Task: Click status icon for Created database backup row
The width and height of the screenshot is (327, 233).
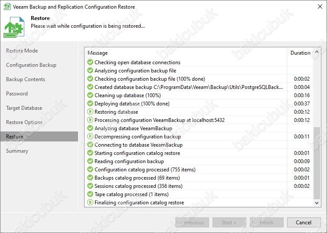Action: (x=90, y=87)
